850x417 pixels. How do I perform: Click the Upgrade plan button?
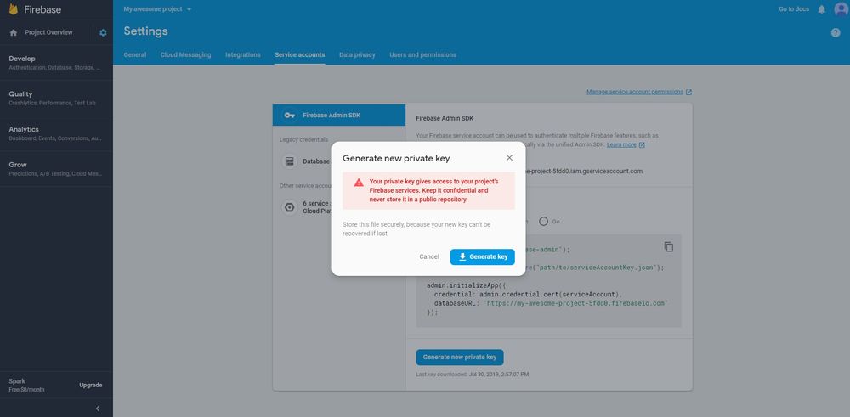point(91,385)
